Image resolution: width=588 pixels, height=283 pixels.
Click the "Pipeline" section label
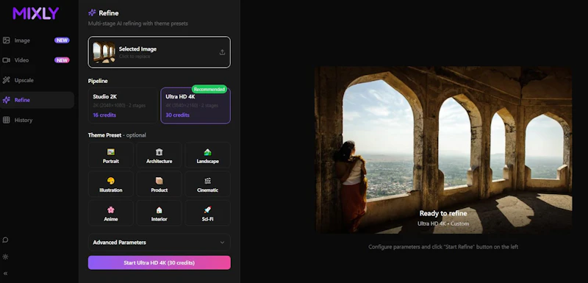(98, 81)
